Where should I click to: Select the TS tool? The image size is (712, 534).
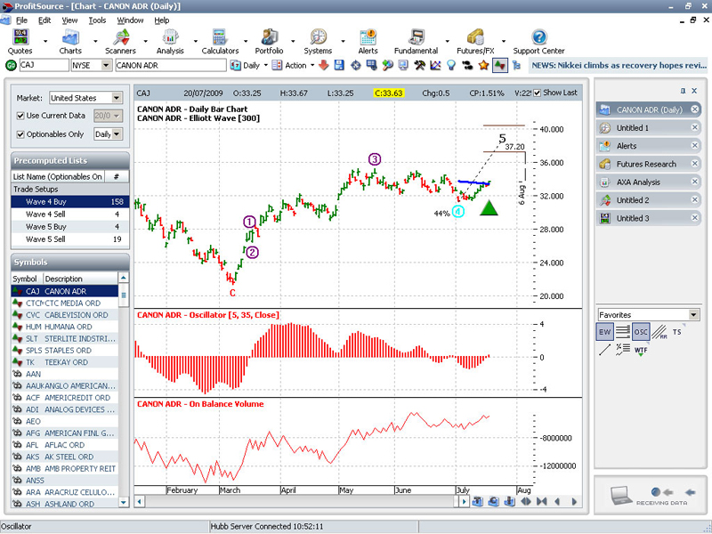pos(677,332)
